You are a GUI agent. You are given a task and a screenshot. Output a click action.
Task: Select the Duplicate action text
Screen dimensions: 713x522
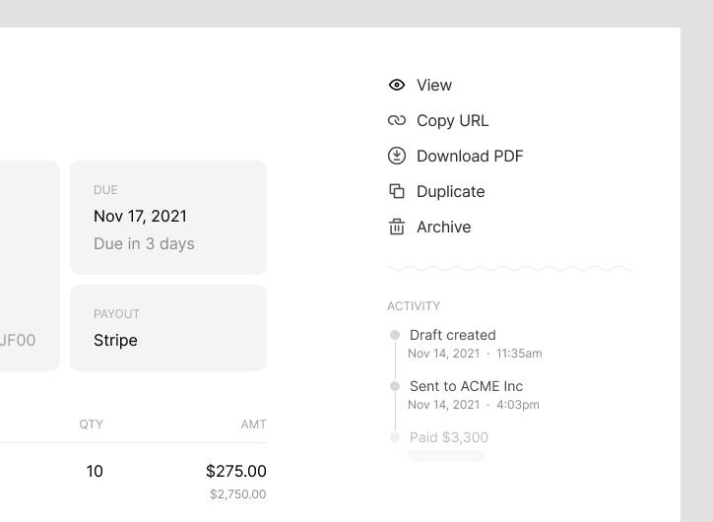(450, 192)
